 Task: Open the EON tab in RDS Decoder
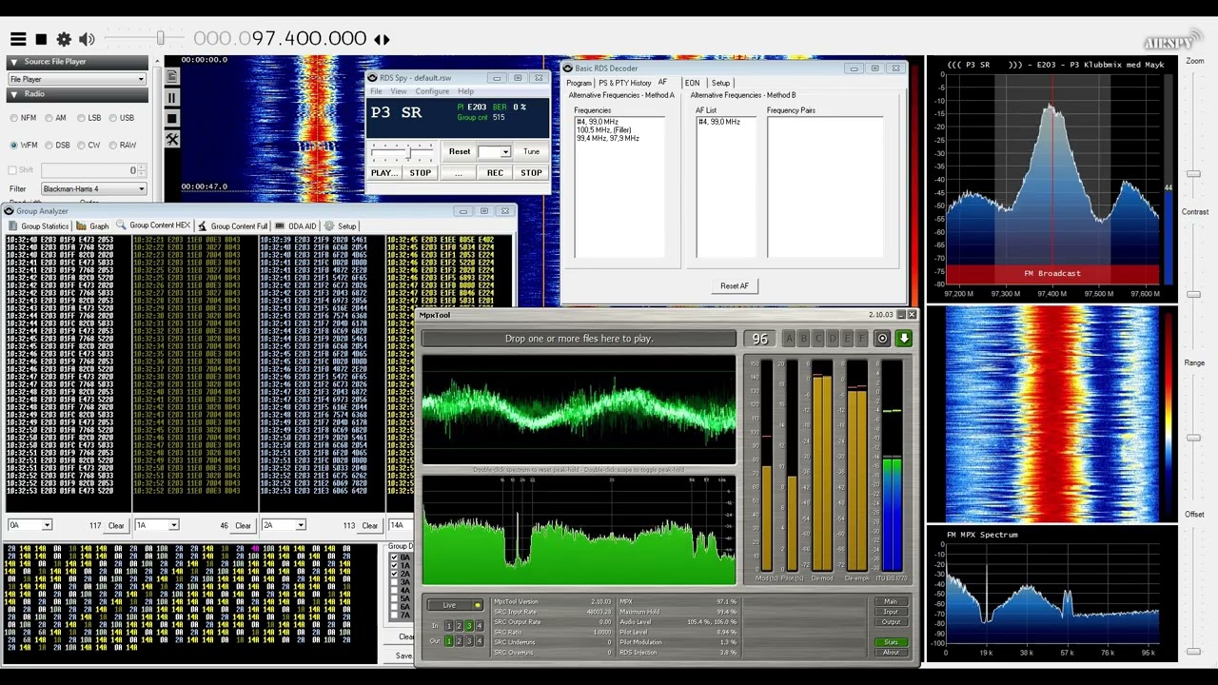(x=692, y=83)
